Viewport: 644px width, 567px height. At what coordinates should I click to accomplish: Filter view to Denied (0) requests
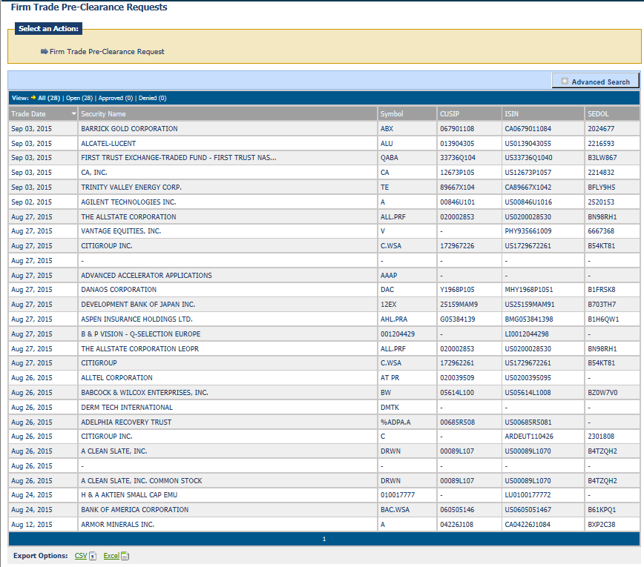[x=152, y=98]
